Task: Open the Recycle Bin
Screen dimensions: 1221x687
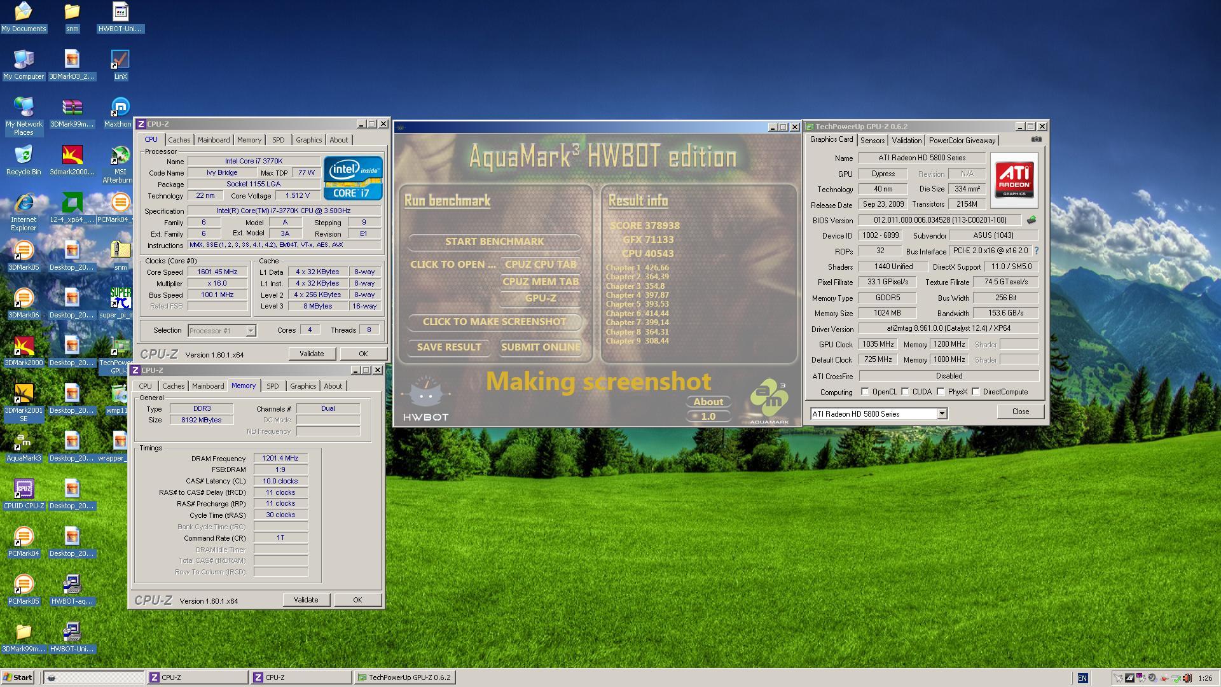Action: (24, 160)
